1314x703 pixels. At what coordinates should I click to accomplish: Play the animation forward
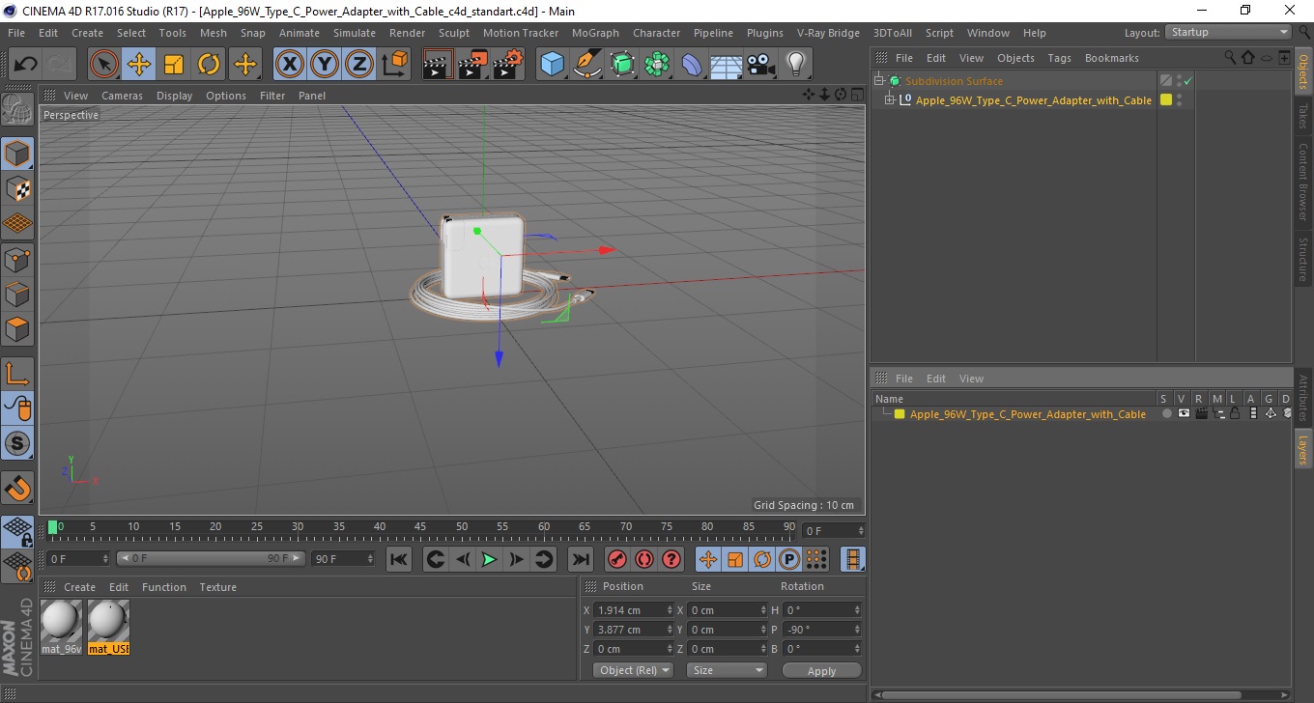pos(489,559)
